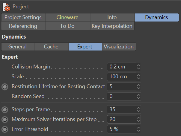Viewport: 181px width, 136px height.
Task: Toggle keyframe dot for Error Threshold
Action: [5, 129]
